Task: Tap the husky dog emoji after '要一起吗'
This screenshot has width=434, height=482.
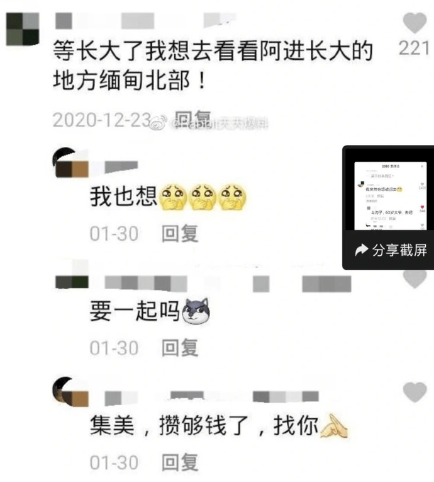Action: tap(196, 311)
